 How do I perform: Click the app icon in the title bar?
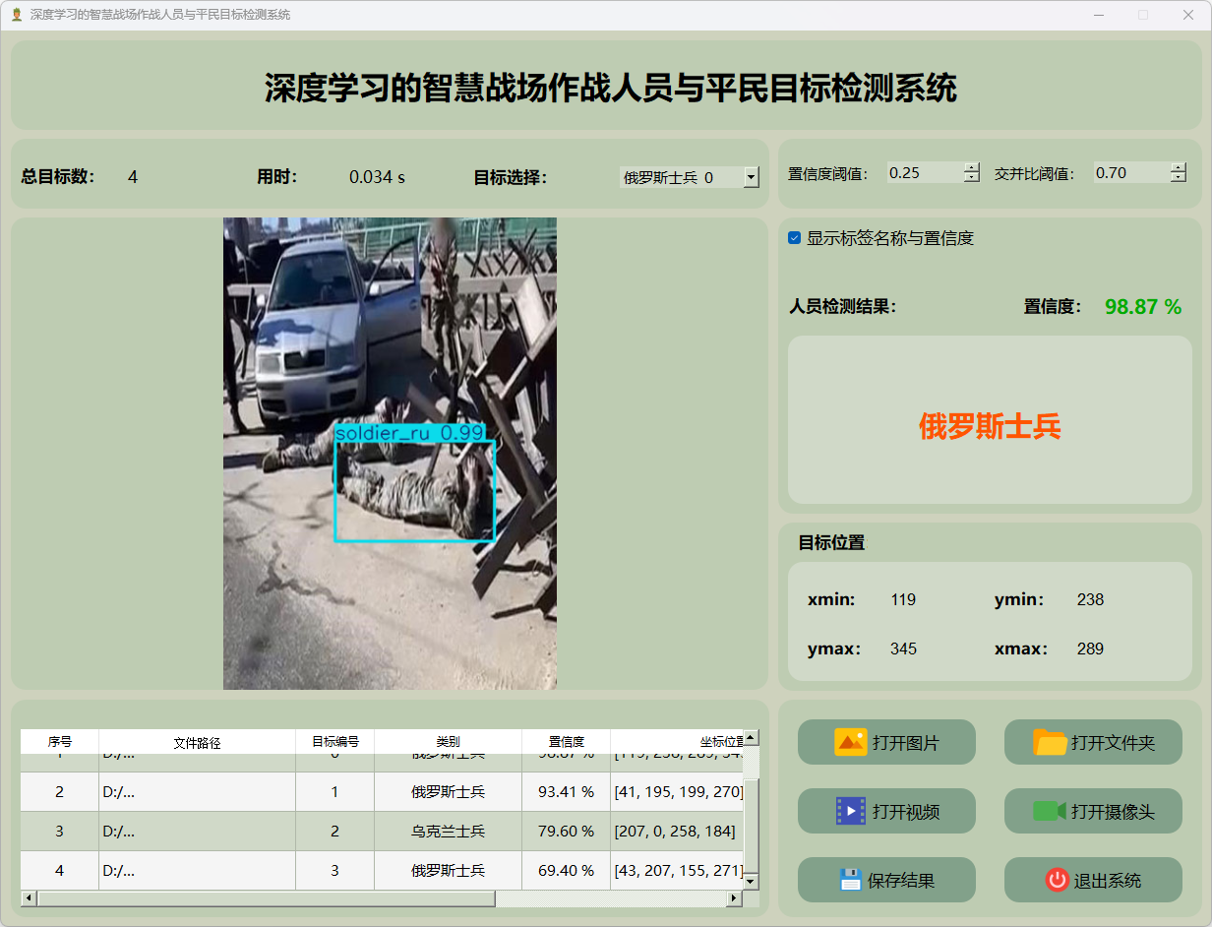[x=16, y=15]
